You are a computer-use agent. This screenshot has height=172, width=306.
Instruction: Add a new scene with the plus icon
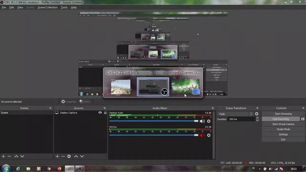[x=3, y=156]
